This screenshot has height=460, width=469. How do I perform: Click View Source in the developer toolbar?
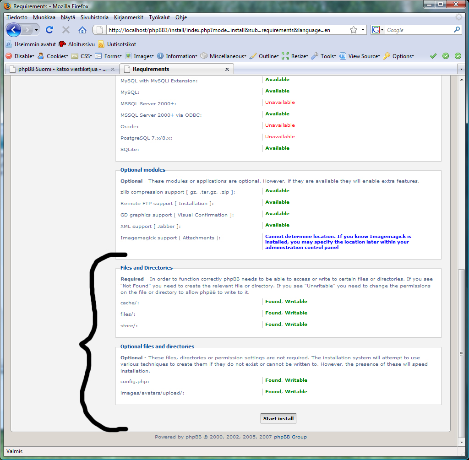click(359, 56)
